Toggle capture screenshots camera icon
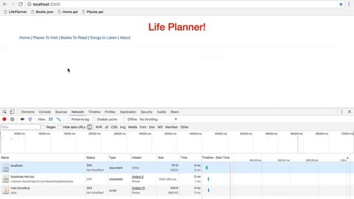Viewport: 354px width, 199px height. pos(22,119)
